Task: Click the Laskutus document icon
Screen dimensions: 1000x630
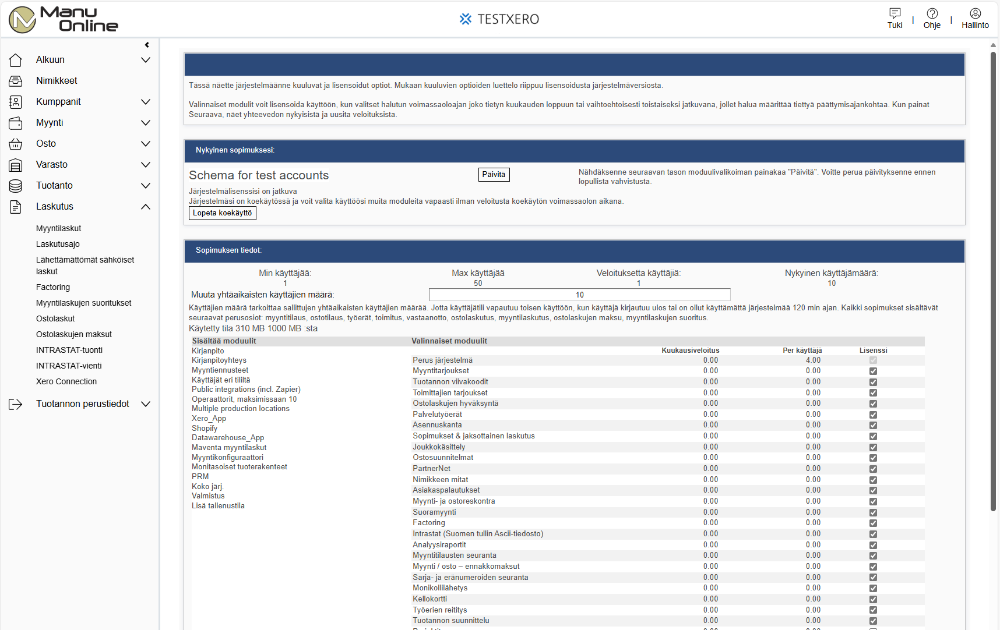Action: click(16, 207)
